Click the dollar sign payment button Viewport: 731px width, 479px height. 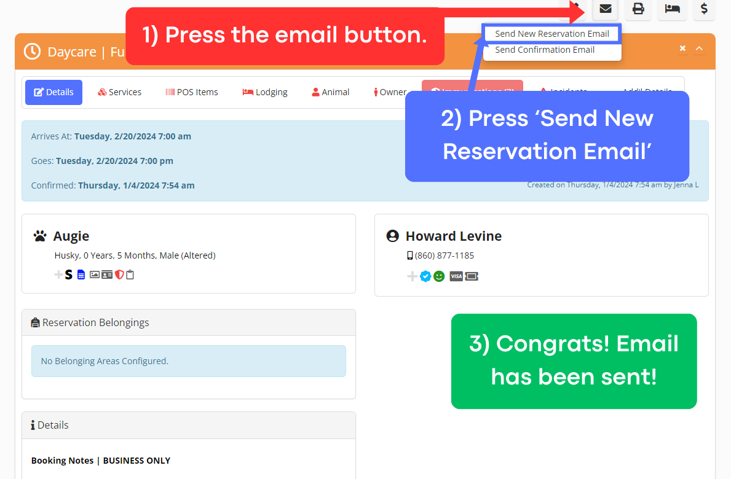[x=704, y=9]
